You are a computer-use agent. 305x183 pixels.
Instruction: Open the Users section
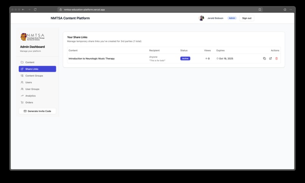[37, 82]
